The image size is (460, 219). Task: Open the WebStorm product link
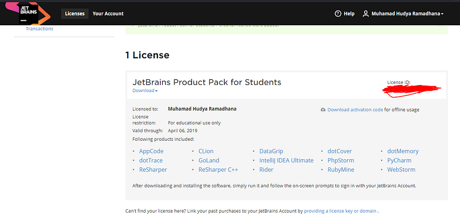coord(401,170)
